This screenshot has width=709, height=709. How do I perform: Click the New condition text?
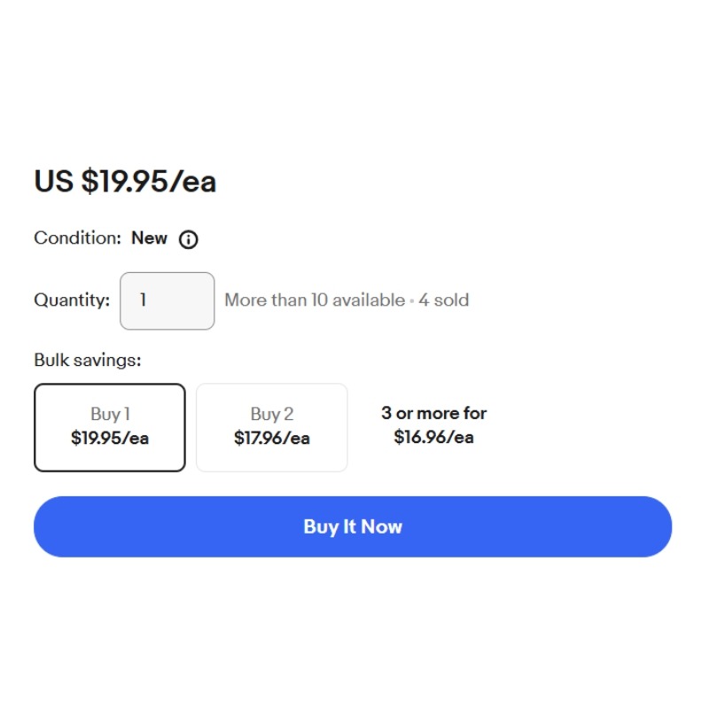coord(149,238)
